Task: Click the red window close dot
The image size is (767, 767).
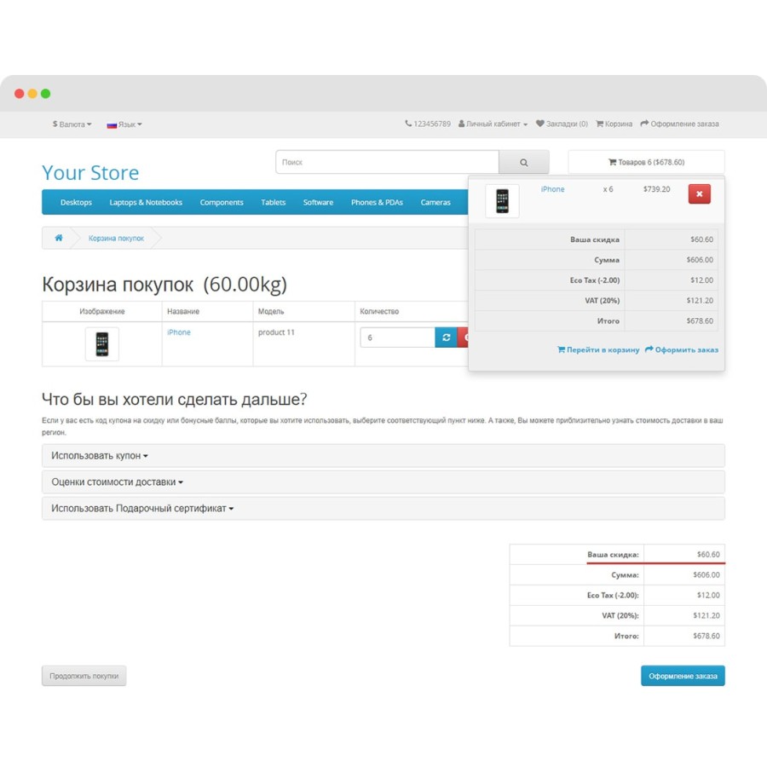Action: point(20,94)
